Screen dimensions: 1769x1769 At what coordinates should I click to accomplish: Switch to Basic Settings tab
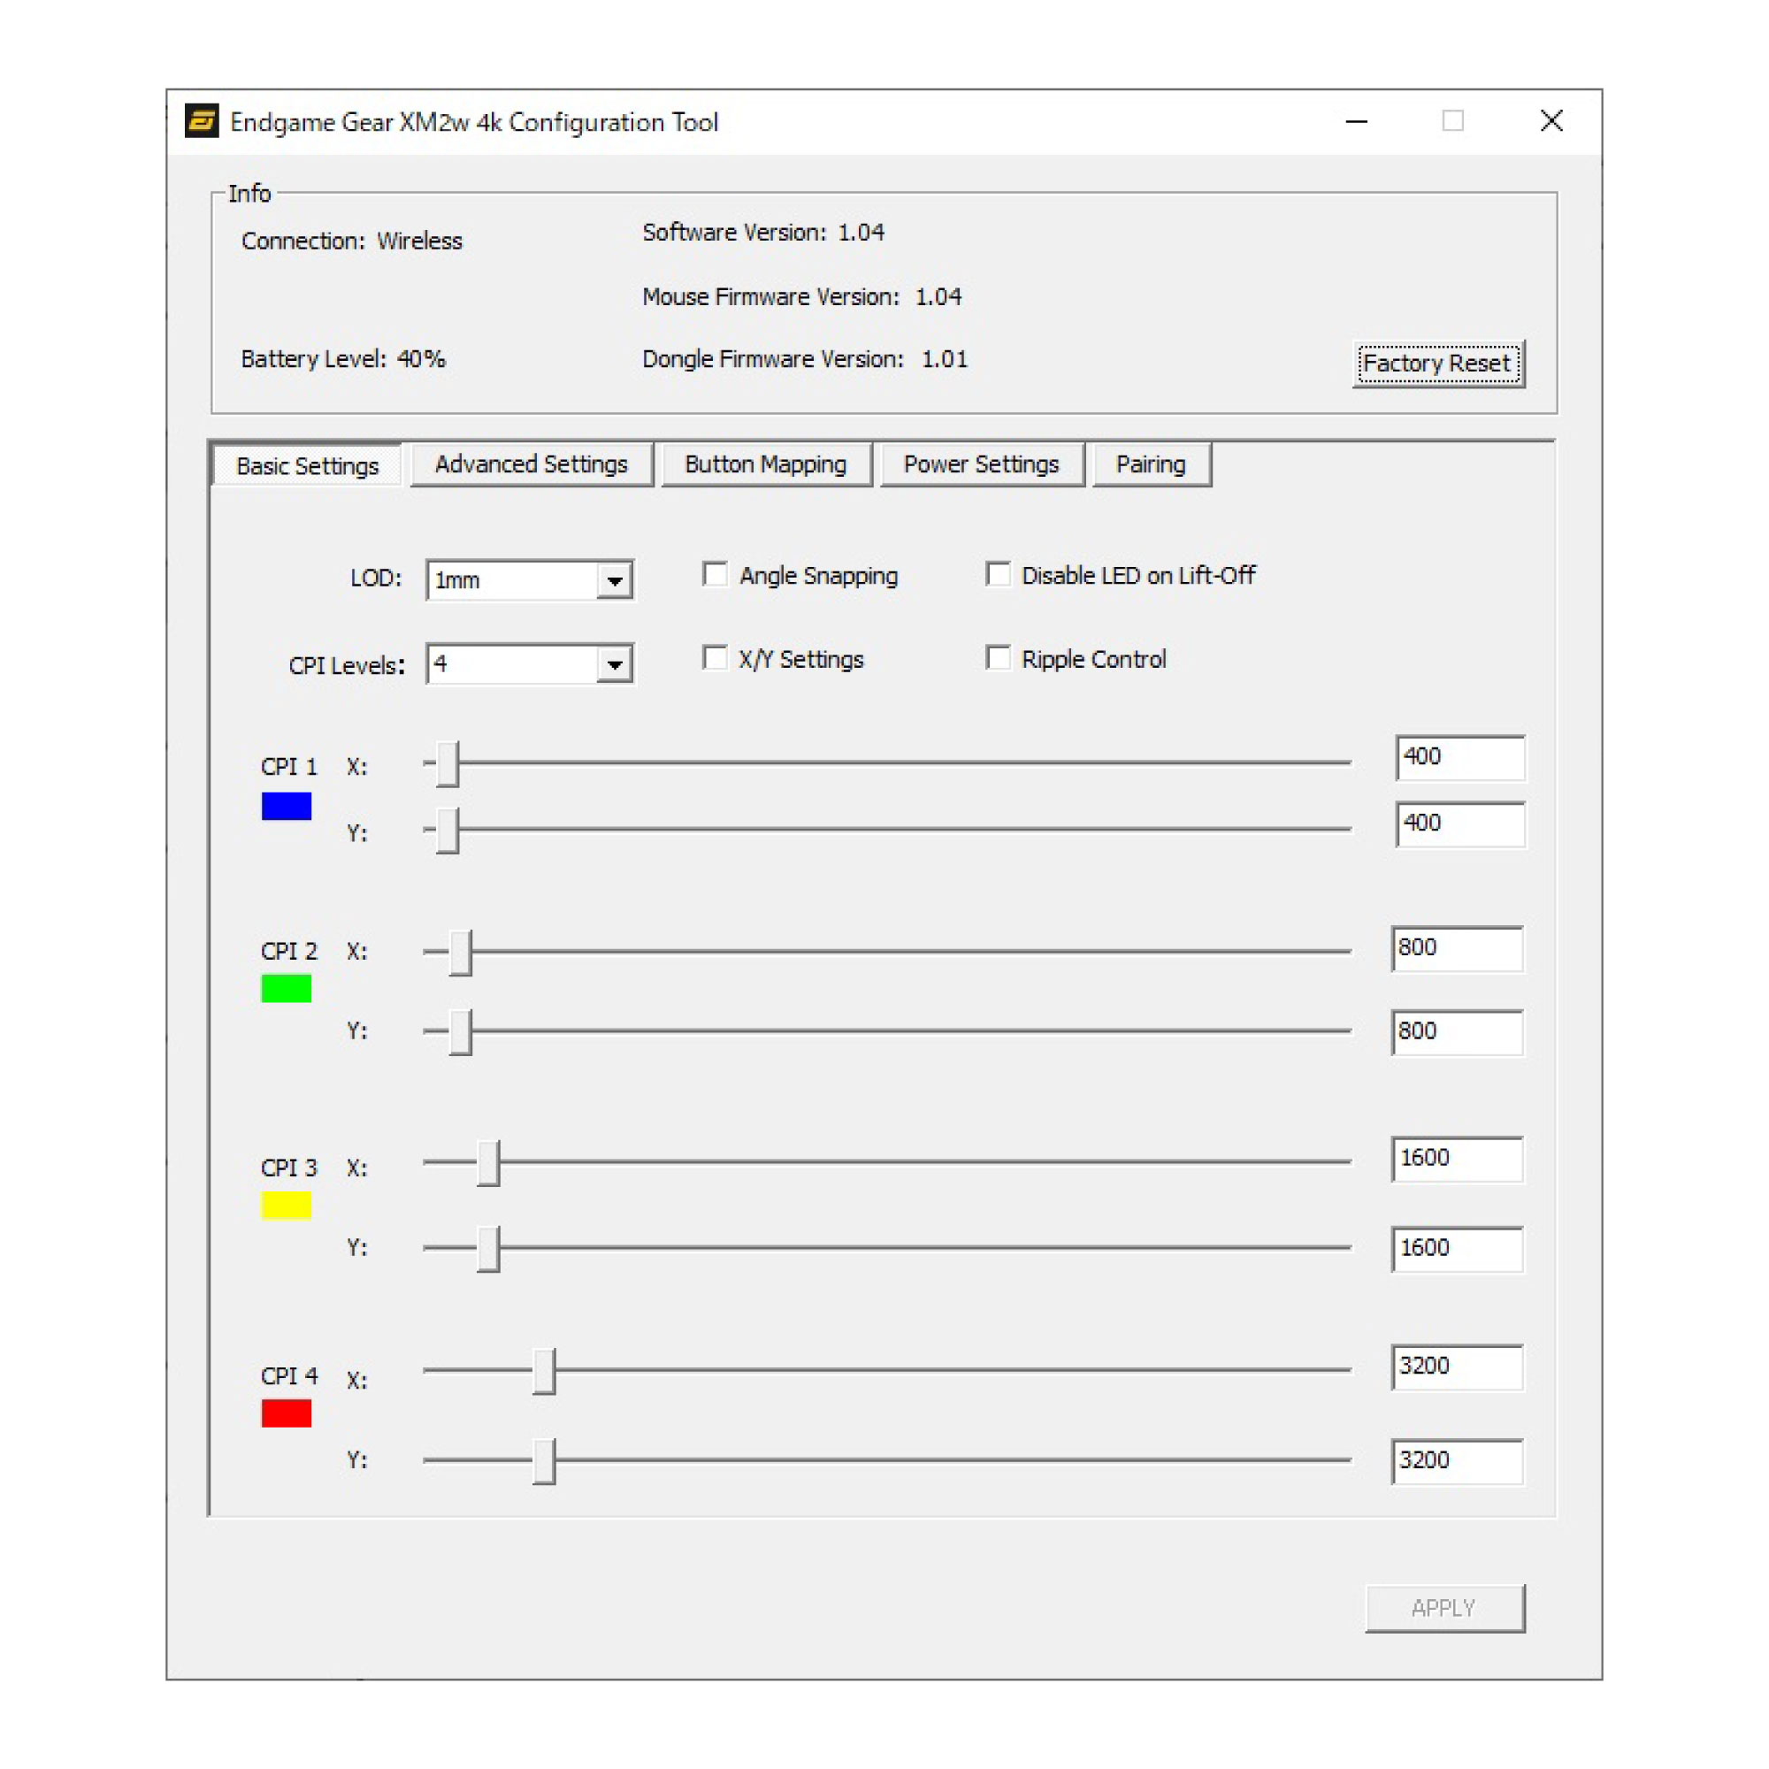pos(307,465)
